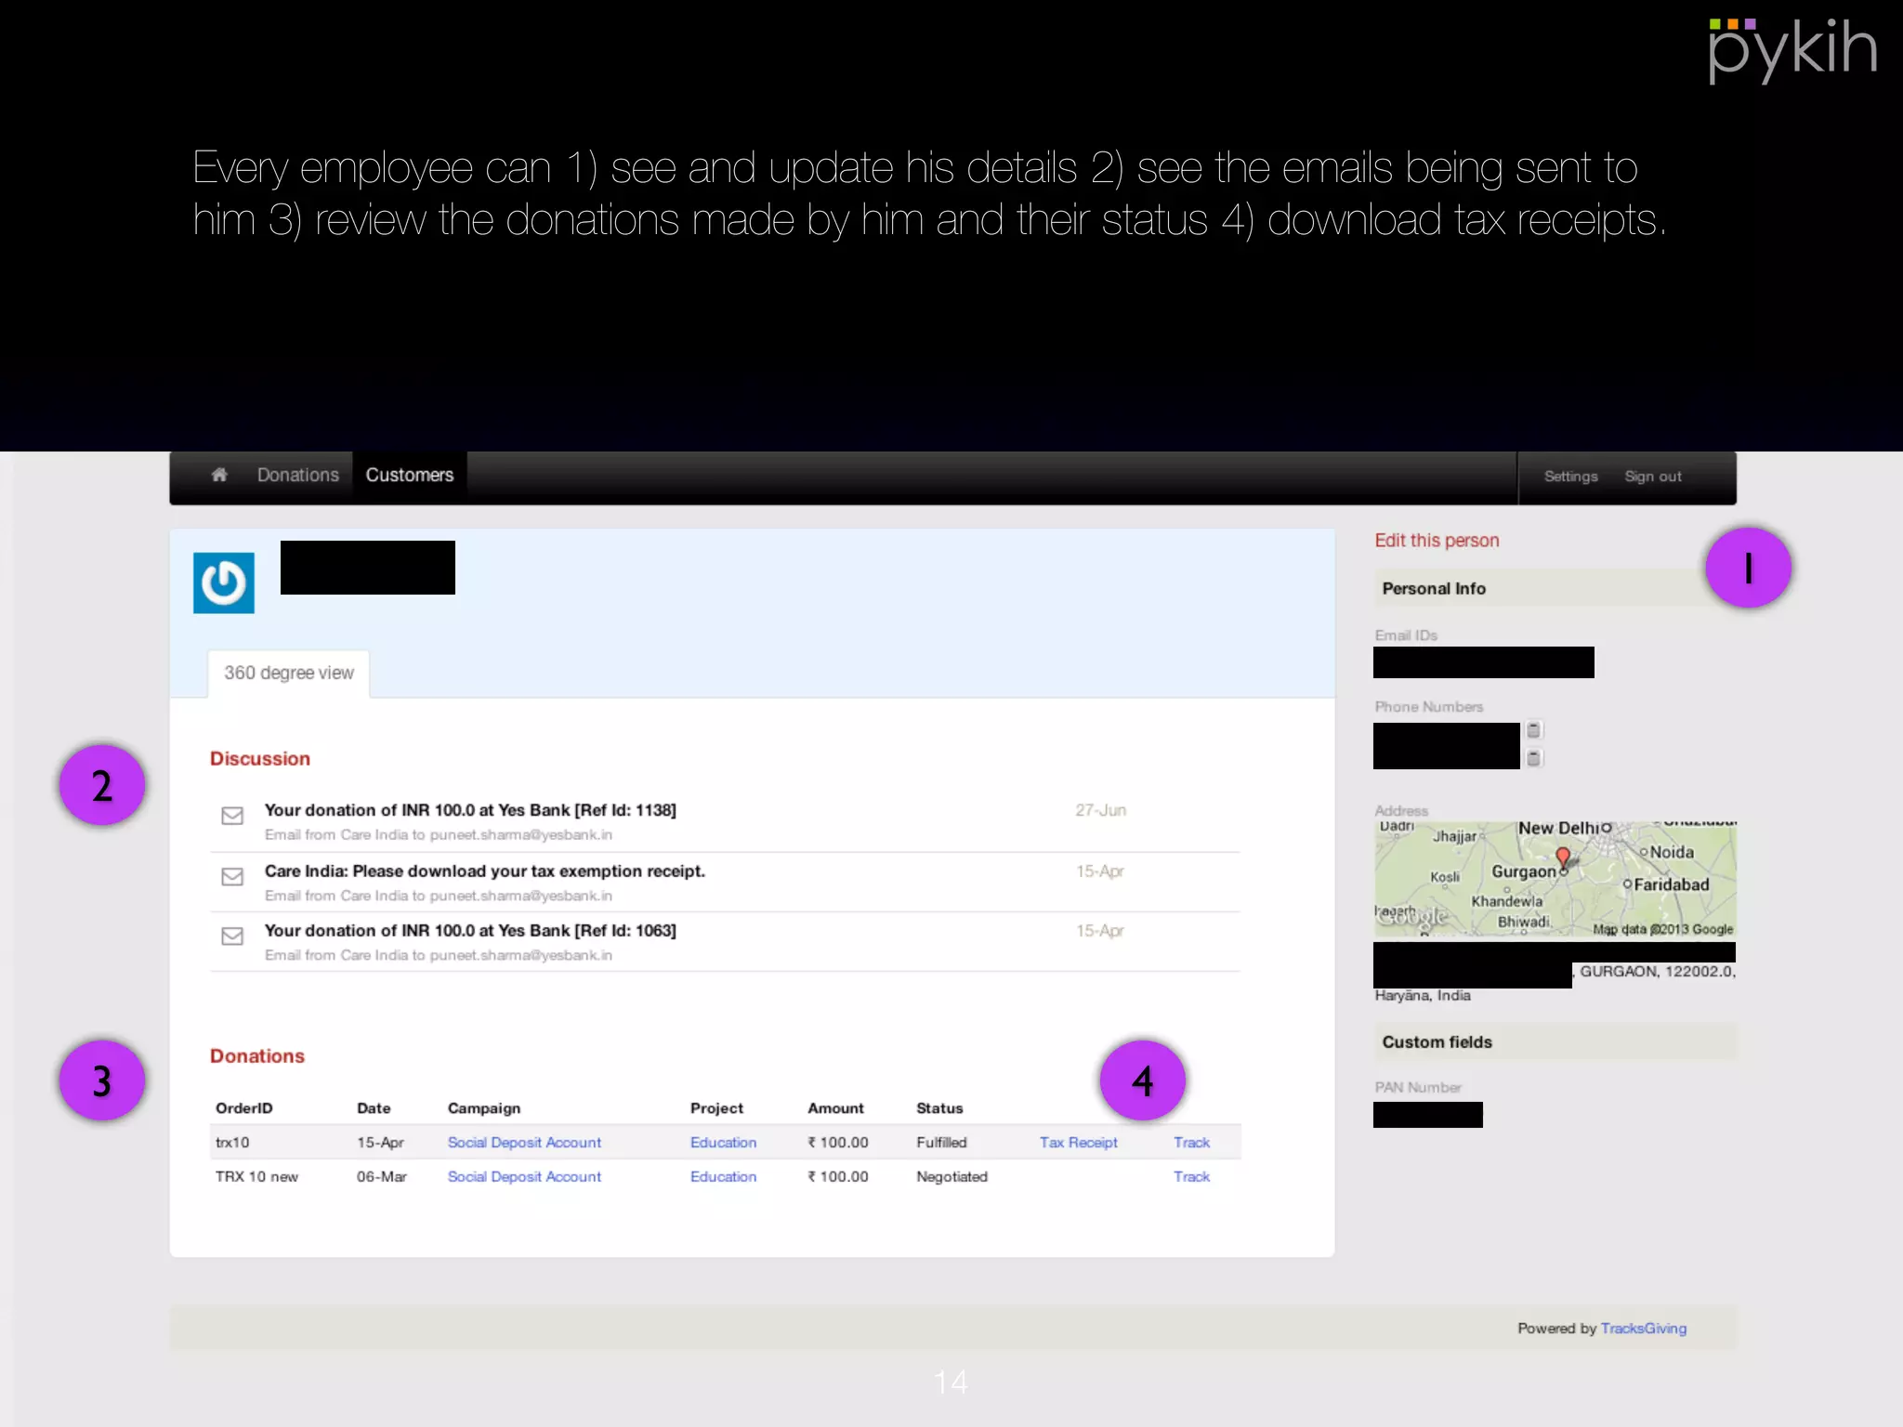Image resolution: width=1903 pixels, height=1427 pixels.
Task: Open the home icon in the navbar
Action: [x=219, y=475]
